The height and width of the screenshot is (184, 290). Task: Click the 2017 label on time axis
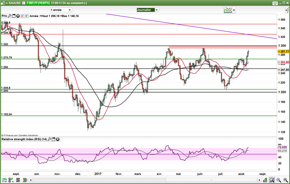pyautogui.click(x=98, y=174)
